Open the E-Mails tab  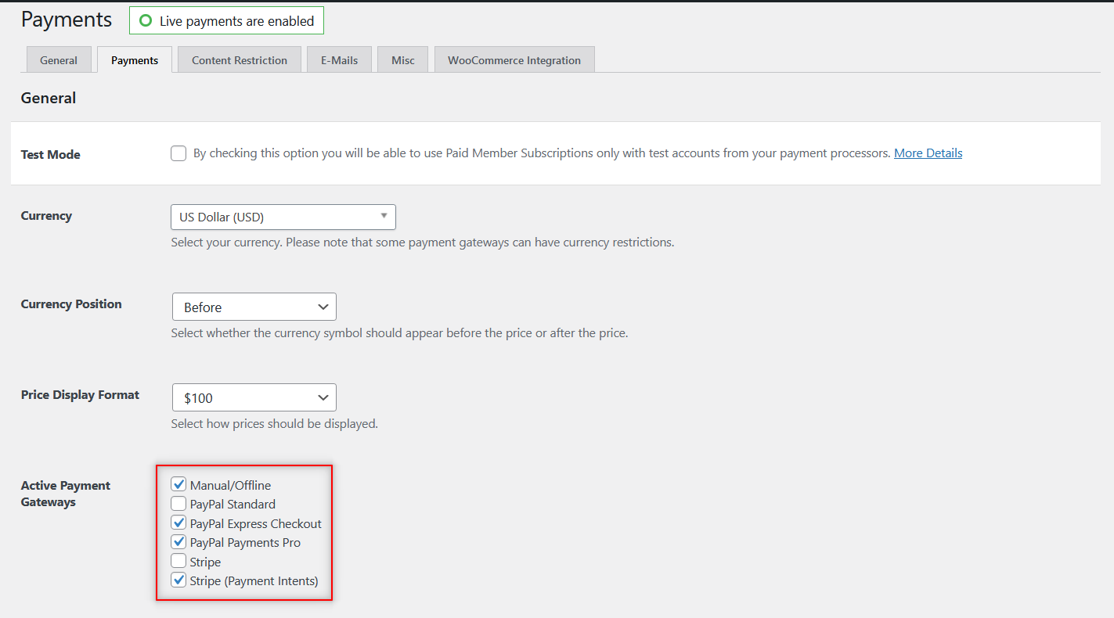pyautogui.click(x=339, y=59)
